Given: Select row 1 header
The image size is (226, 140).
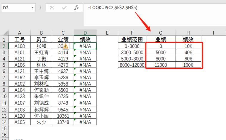Looking at the screenshot, I should [x=4, y=39].
